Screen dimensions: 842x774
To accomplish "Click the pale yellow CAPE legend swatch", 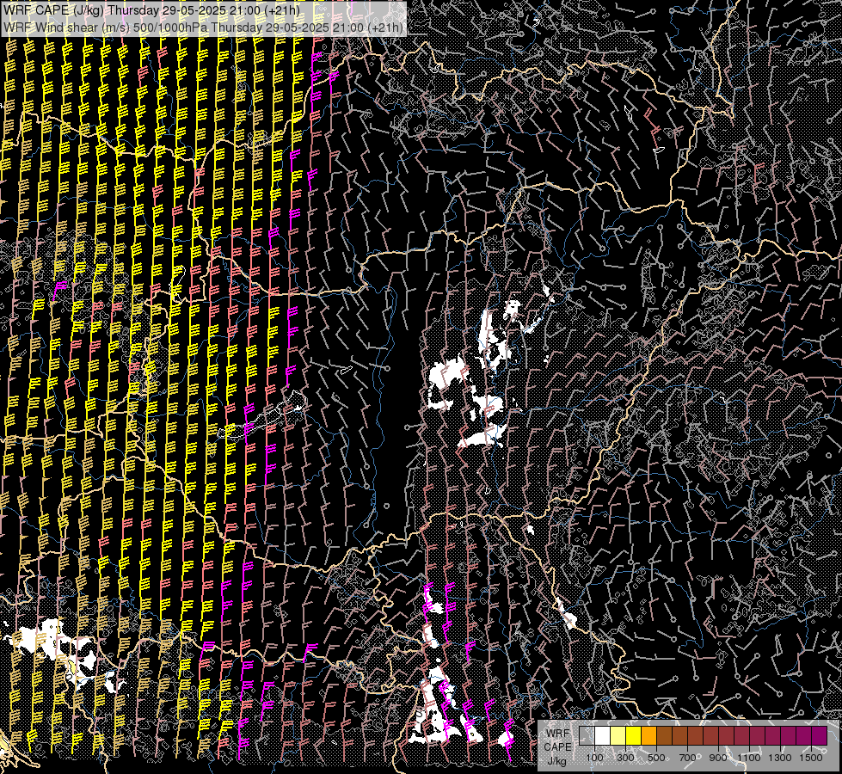I will tap(618, 735).
